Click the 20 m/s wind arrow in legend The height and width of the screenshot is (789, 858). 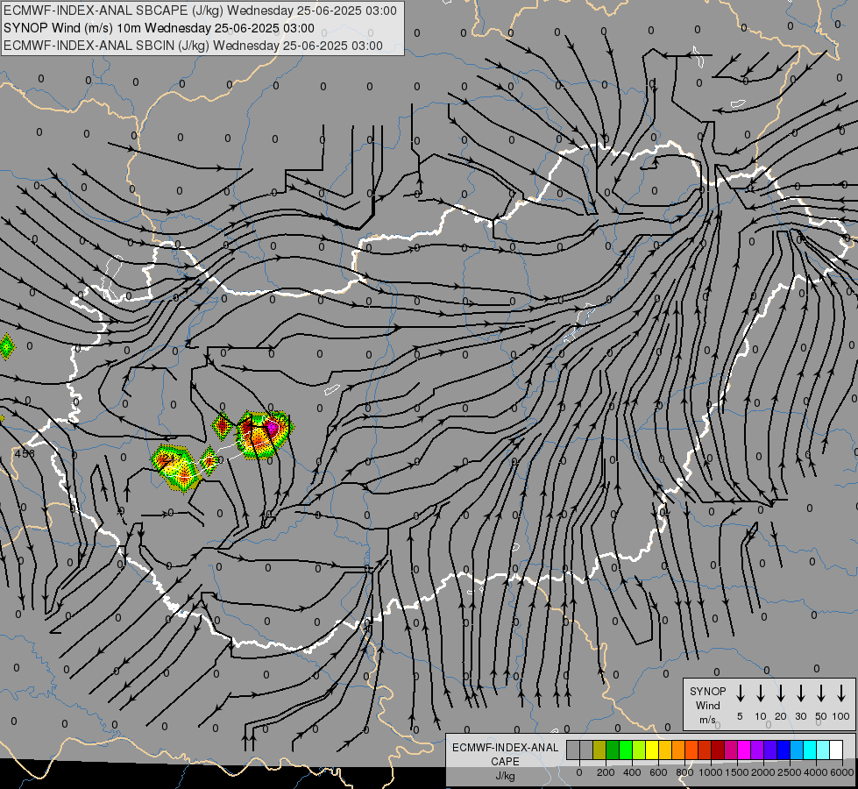pos(781,693)
